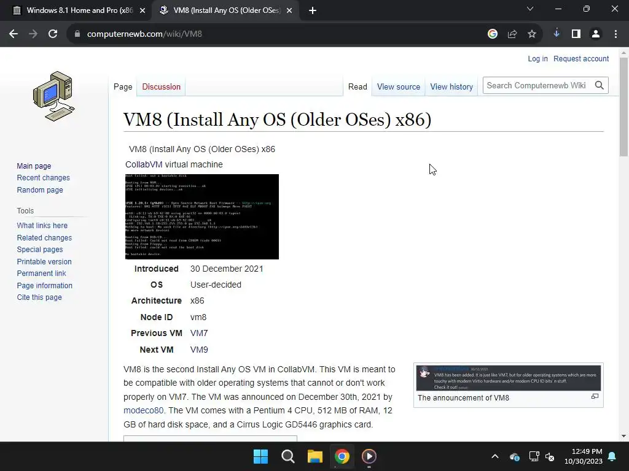Screen dimensions: 629x471
Task: Open the modeco80 user link
Action: coord(143,410)
